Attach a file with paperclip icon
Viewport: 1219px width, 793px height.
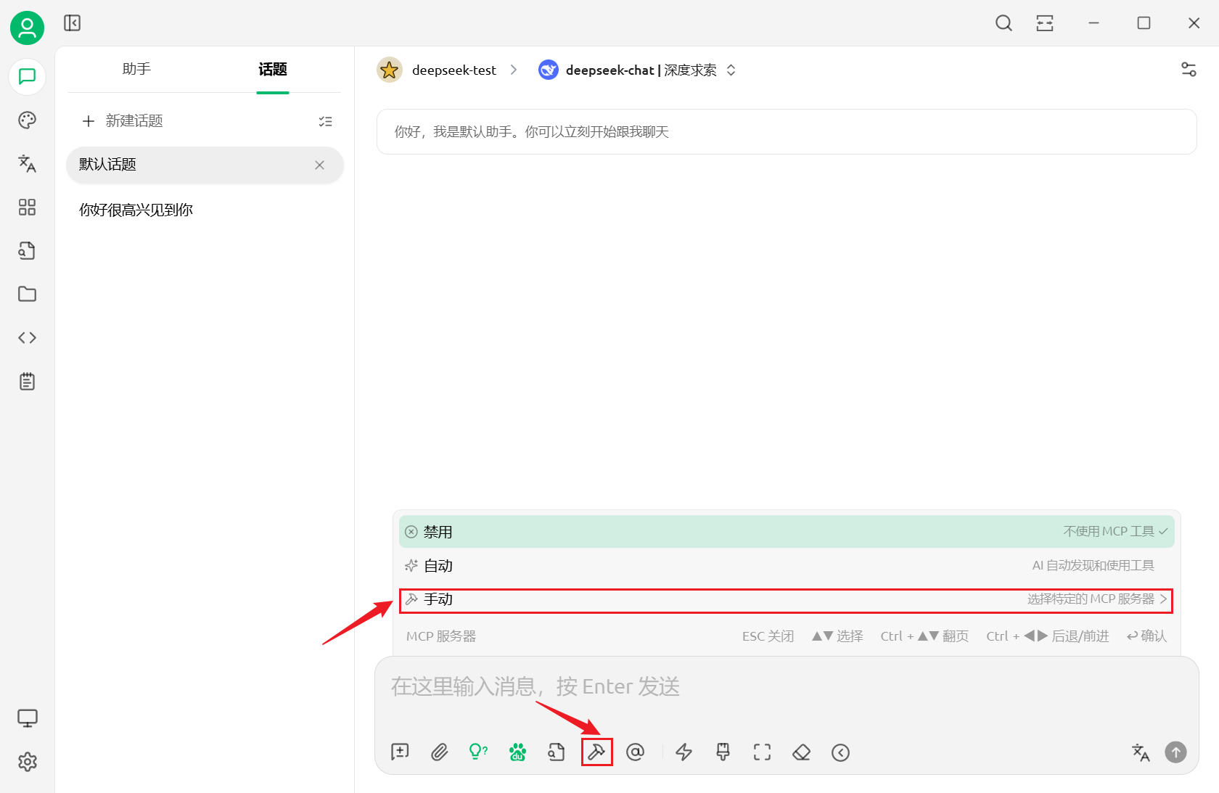(x=439, y=752)
